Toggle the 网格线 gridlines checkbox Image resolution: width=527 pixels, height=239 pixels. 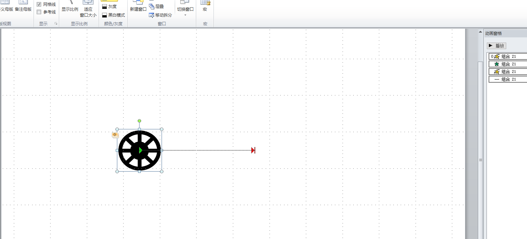39,4
